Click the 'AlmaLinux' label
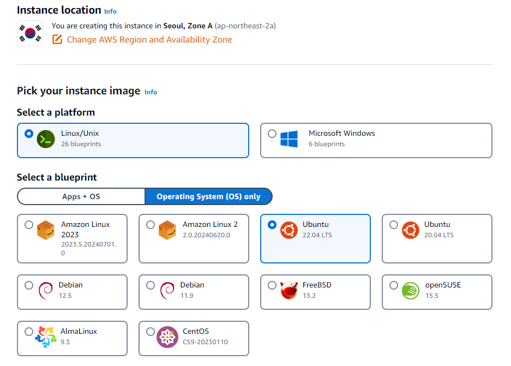The width and height of the screenshot is (511, 366). (79, 331)
